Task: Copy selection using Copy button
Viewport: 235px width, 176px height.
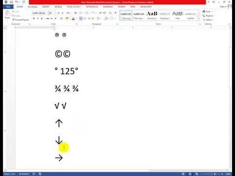Action: (x=16, y=16)
